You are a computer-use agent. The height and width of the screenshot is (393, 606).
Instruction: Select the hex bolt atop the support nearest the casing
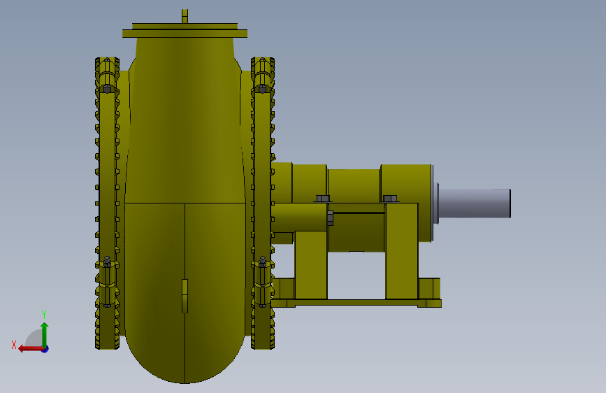pos(323,199)
